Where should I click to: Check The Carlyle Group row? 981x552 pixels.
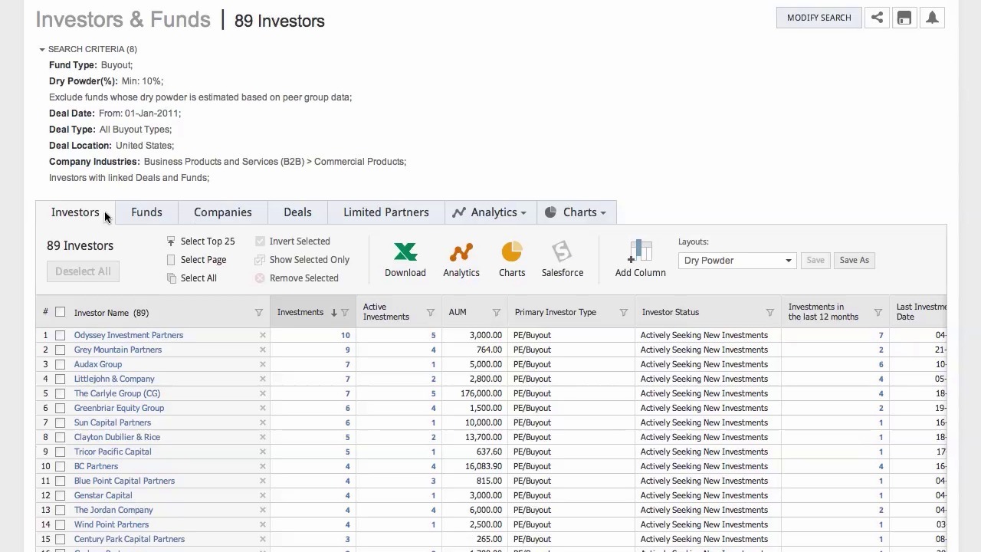click(x=60, y=393)
